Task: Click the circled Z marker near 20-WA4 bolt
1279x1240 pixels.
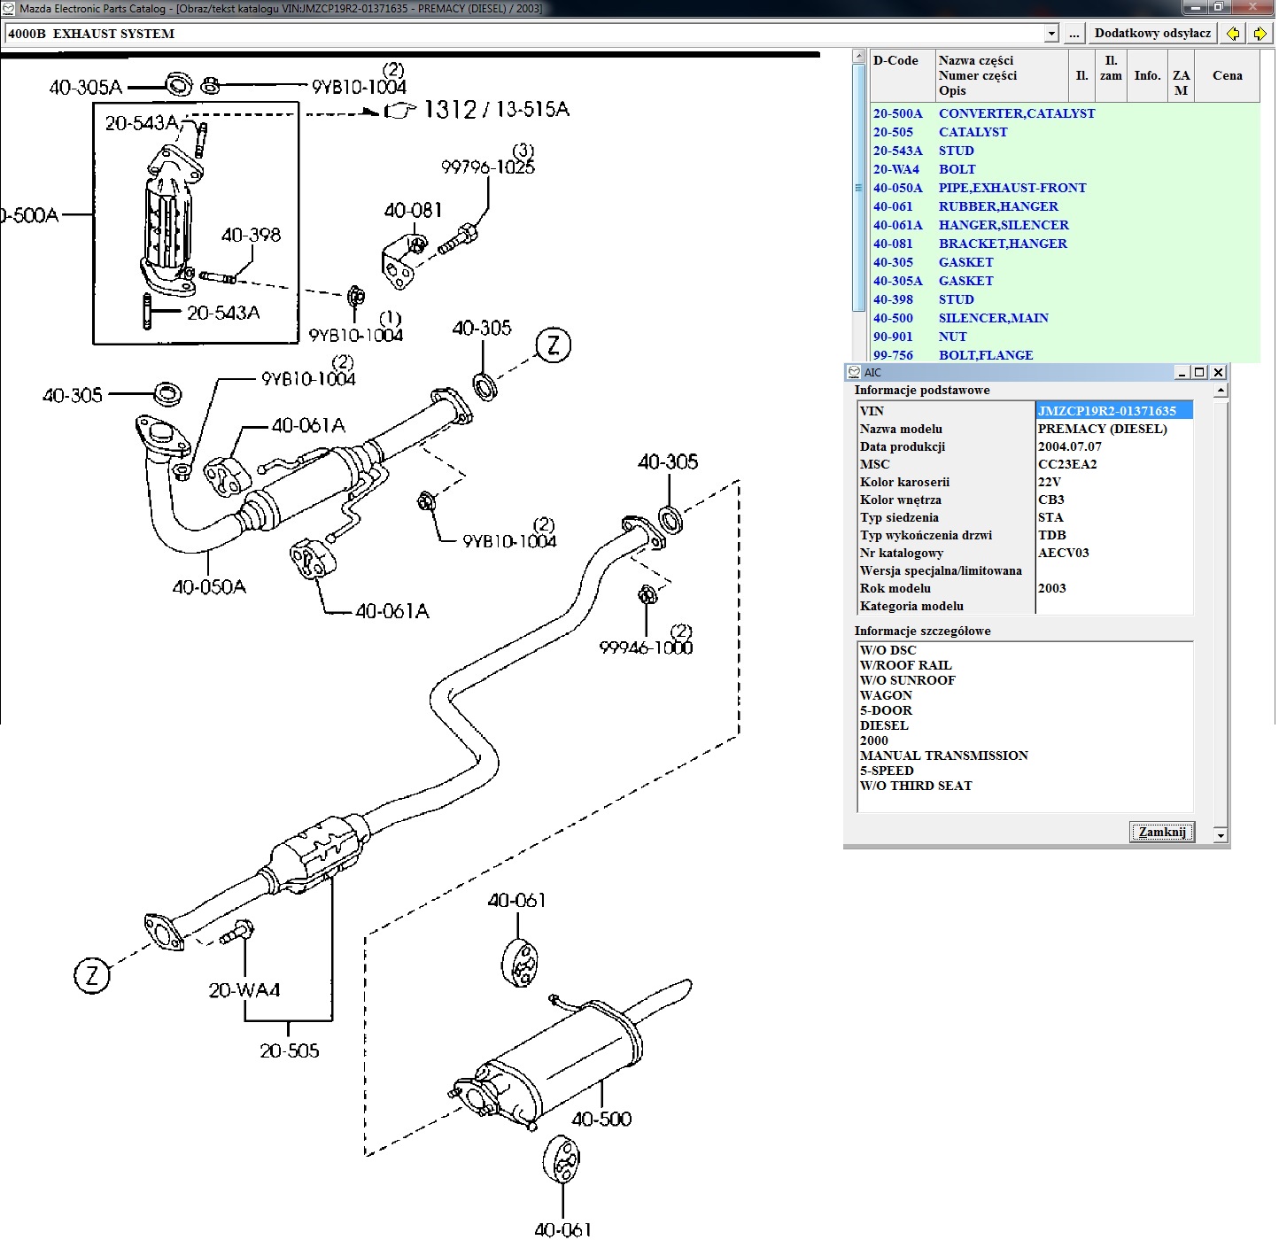Action: 92,976
